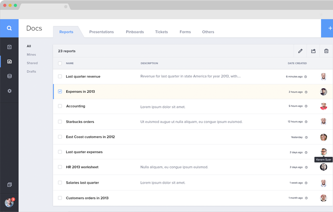Click the pencil edit icon
Image resolution: width=333 pixels, height=212 pixels.
[x=300, y=51]
